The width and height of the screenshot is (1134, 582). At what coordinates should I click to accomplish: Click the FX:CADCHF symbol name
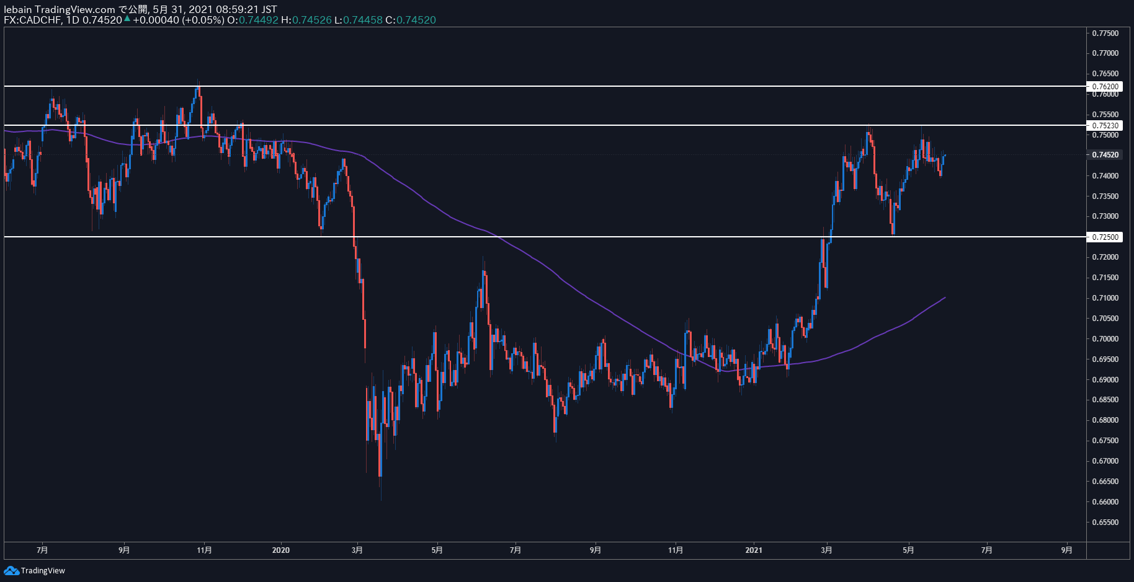click(32, 20)
